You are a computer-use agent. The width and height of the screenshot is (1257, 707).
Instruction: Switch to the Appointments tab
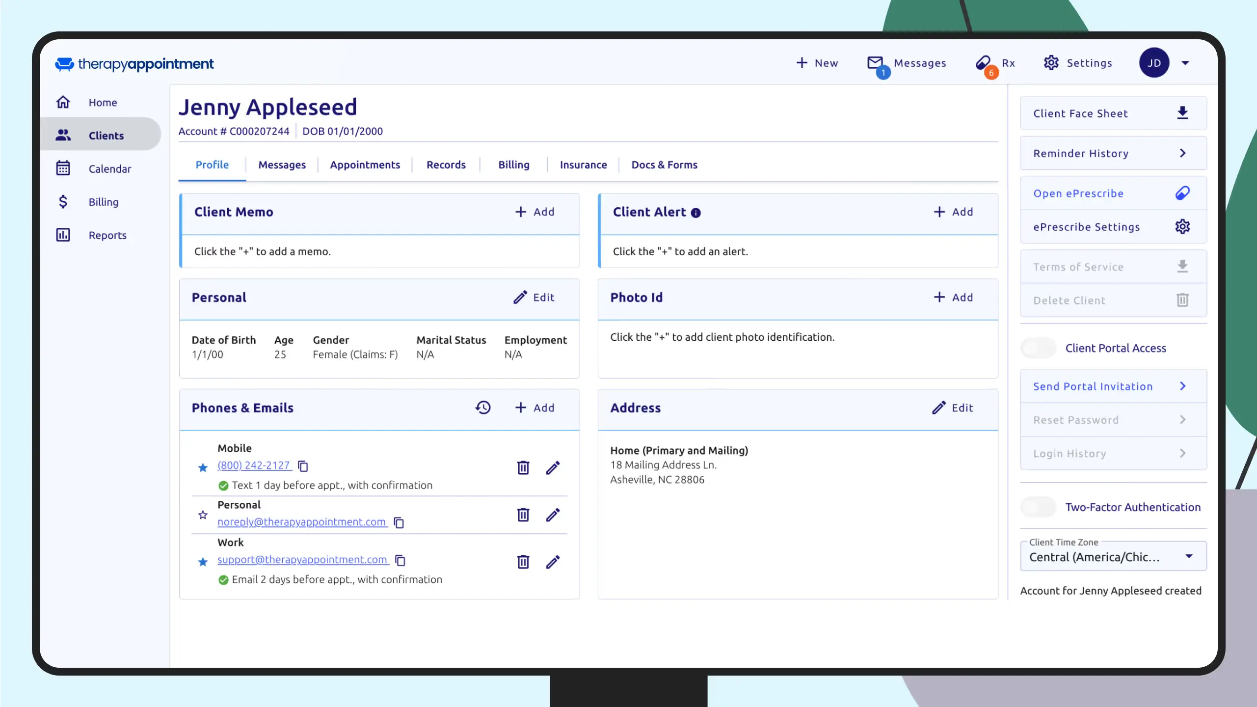(x=365, y=164)
